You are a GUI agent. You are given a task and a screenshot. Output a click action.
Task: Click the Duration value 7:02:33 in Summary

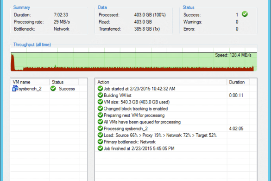61,15
